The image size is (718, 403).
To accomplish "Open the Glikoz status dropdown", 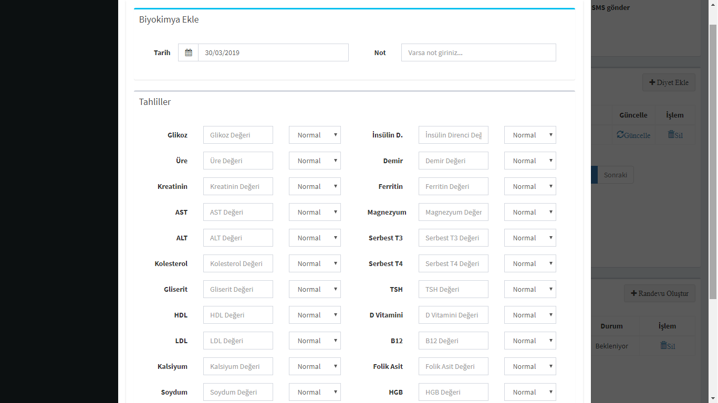I will point(315,135).
